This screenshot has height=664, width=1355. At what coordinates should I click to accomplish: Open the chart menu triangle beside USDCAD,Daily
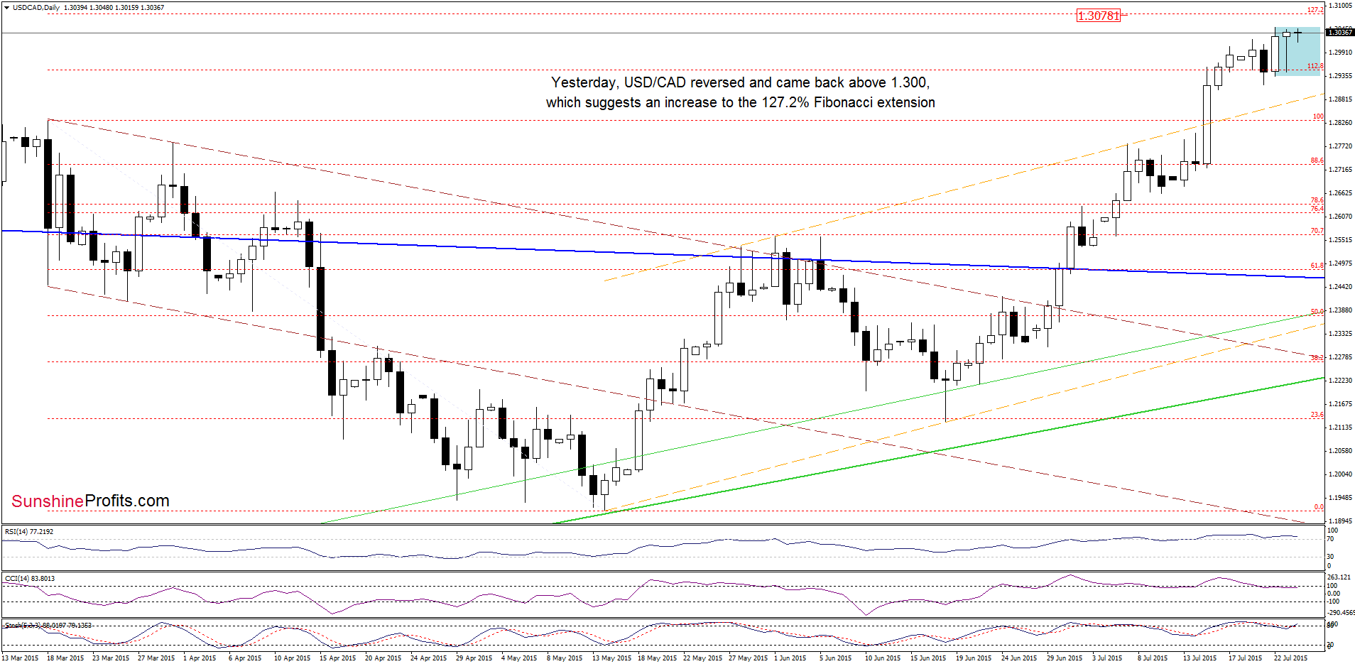(6, 8)
